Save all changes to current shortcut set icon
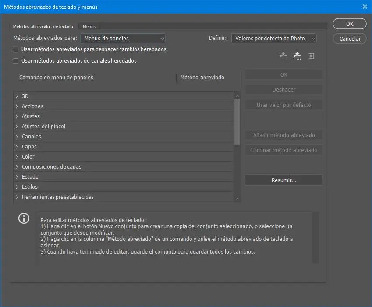This screenshot has height=307, width=372. [283, 56]
